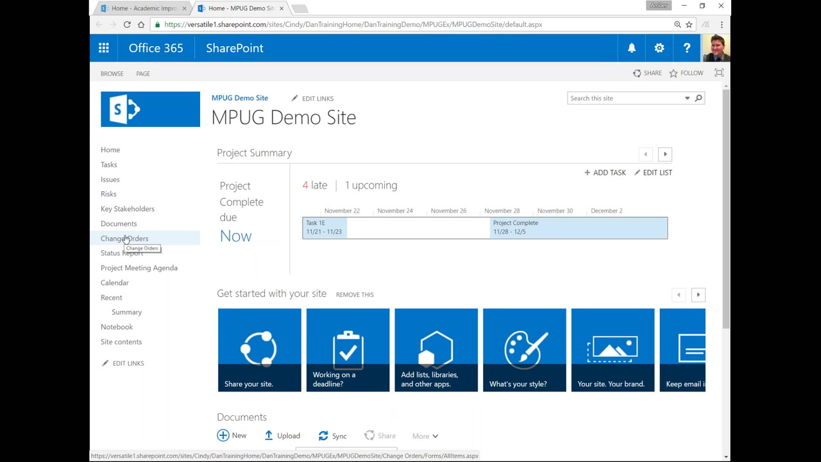Click Project Summary heading link
Screen dimensions: 821x462
point(254,153)
